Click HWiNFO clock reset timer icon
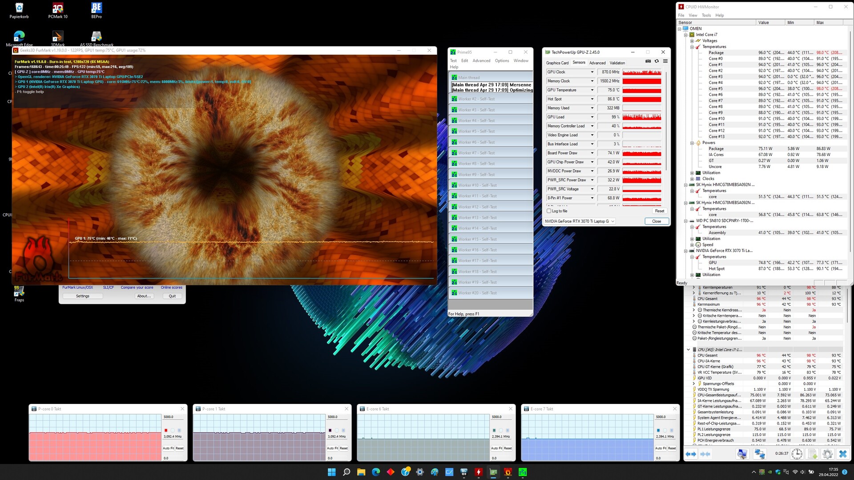This screenshot has height=480, width=854. (x=797, y=454)
